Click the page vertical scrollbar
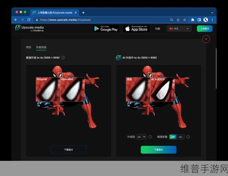 pyautogui.click(x=216, y=69)
